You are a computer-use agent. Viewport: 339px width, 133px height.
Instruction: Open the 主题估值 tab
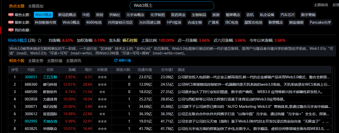[x=55, y=61]
